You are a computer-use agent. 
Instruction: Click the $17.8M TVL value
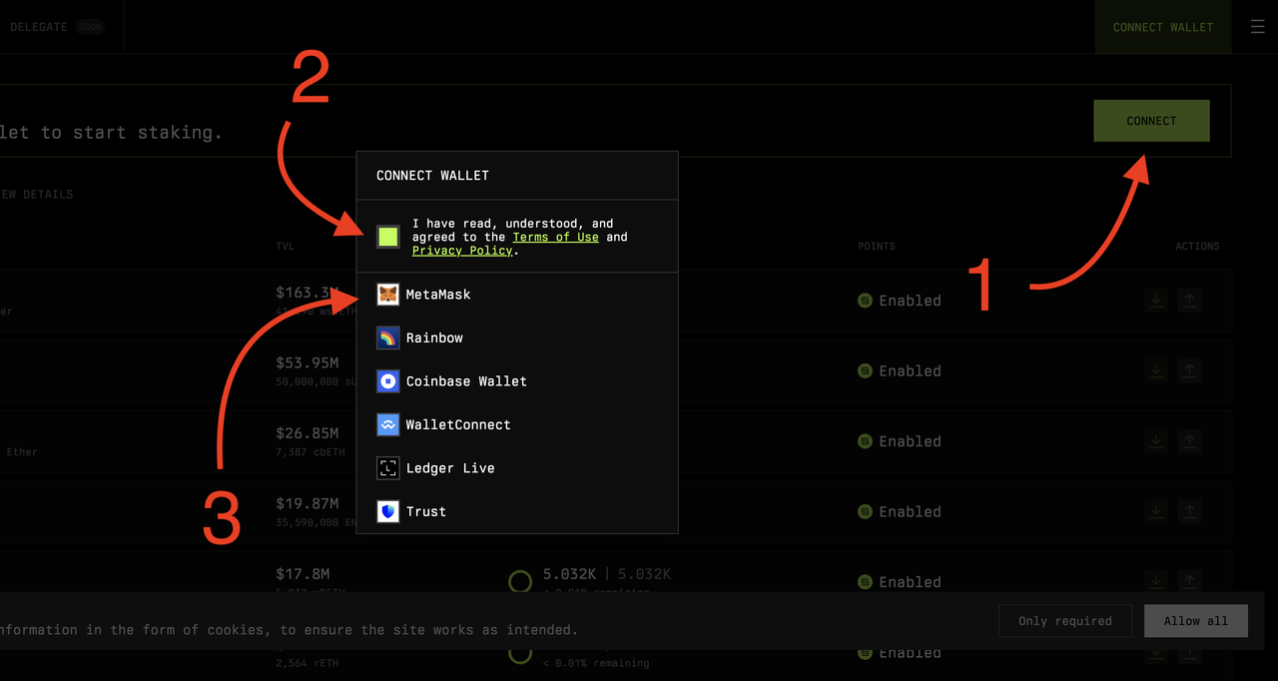[303, 574]
